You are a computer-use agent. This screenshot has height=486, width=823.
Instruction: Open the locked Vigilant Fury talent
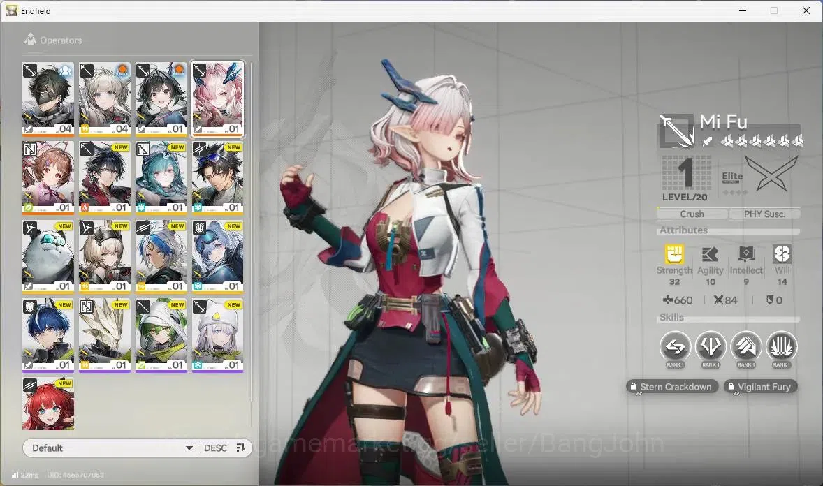[x=761, y=387]
